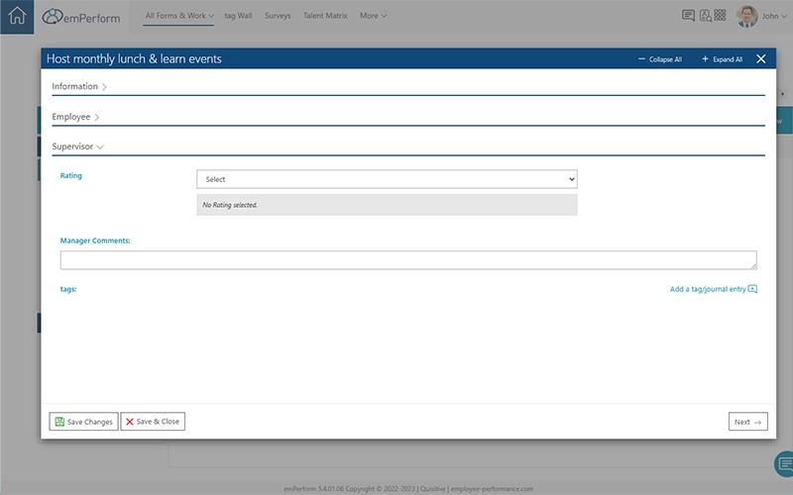Click the Save Changes button
Viewport: 793px width, 495px height.
pos(83,422)
